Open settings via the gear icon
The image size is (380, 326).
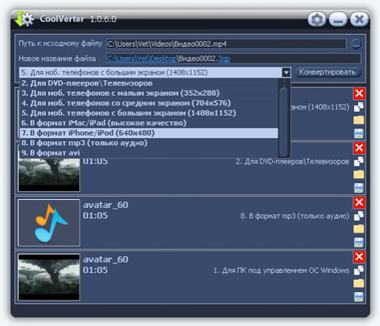pos(317,19)
